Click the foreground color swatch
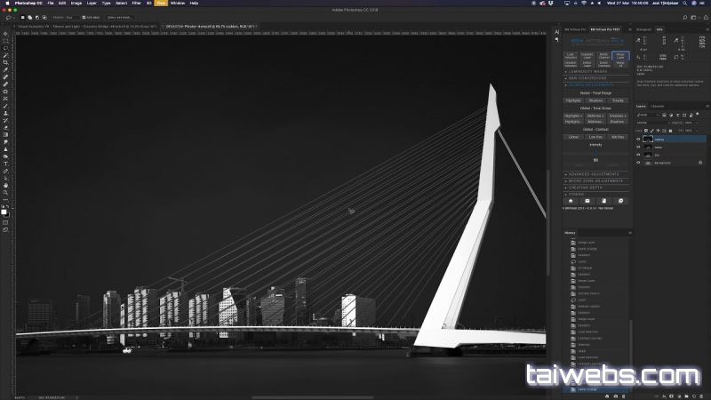 pos(4,211)
